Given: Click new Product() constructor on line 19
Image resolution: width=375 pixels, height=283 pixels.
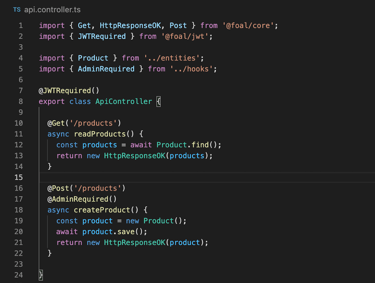Looking at the screenshot, I should coord(154,221).
